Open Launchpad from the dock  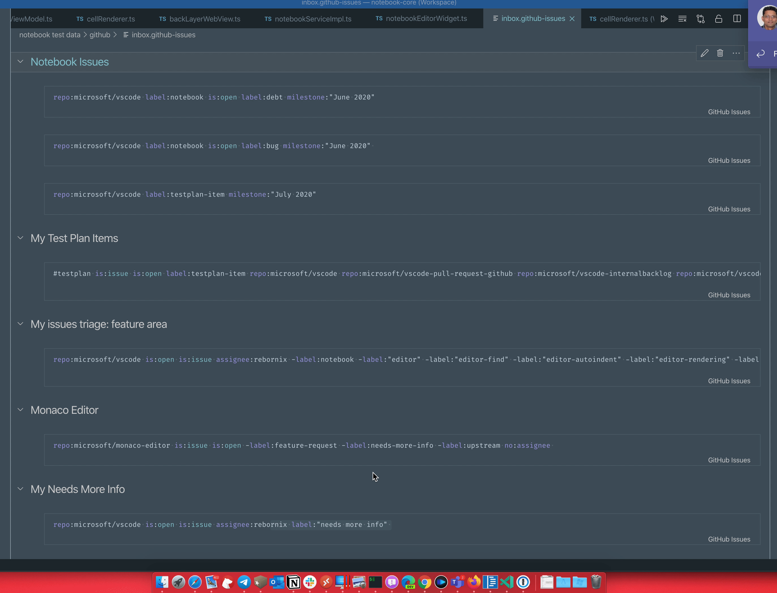(179, 582)
